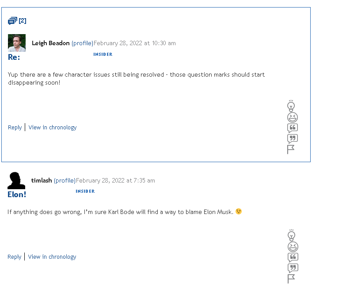
Task: Flag Leigh Beadon's comment
Action: (291, 149)
